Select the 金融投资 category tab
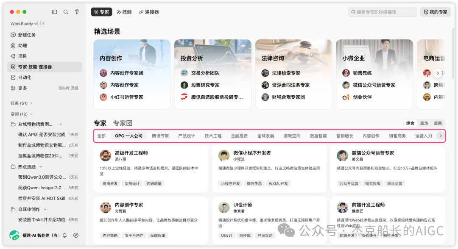This screenshot has height=249, width=458. click(x=239, y=136)
